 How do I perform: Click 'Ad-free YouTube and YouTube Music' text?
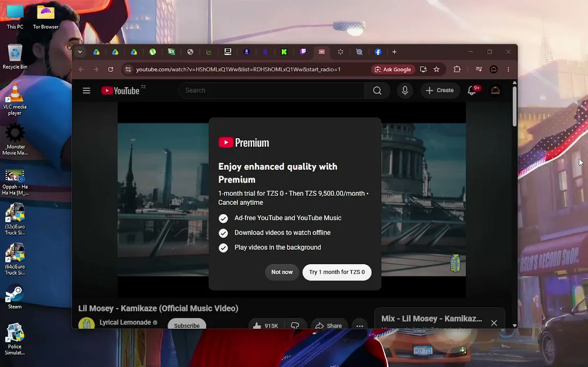(x=288, y=218)
